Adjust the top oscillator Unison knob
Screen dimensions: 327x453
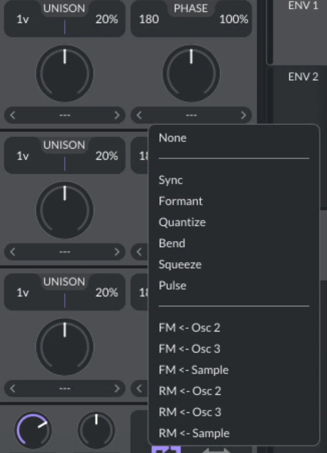(x=64, y=73)
